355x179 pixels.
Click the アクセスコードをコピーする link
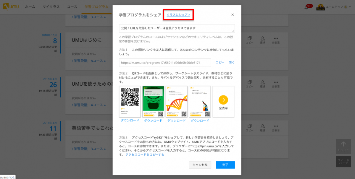pos(145,154)
